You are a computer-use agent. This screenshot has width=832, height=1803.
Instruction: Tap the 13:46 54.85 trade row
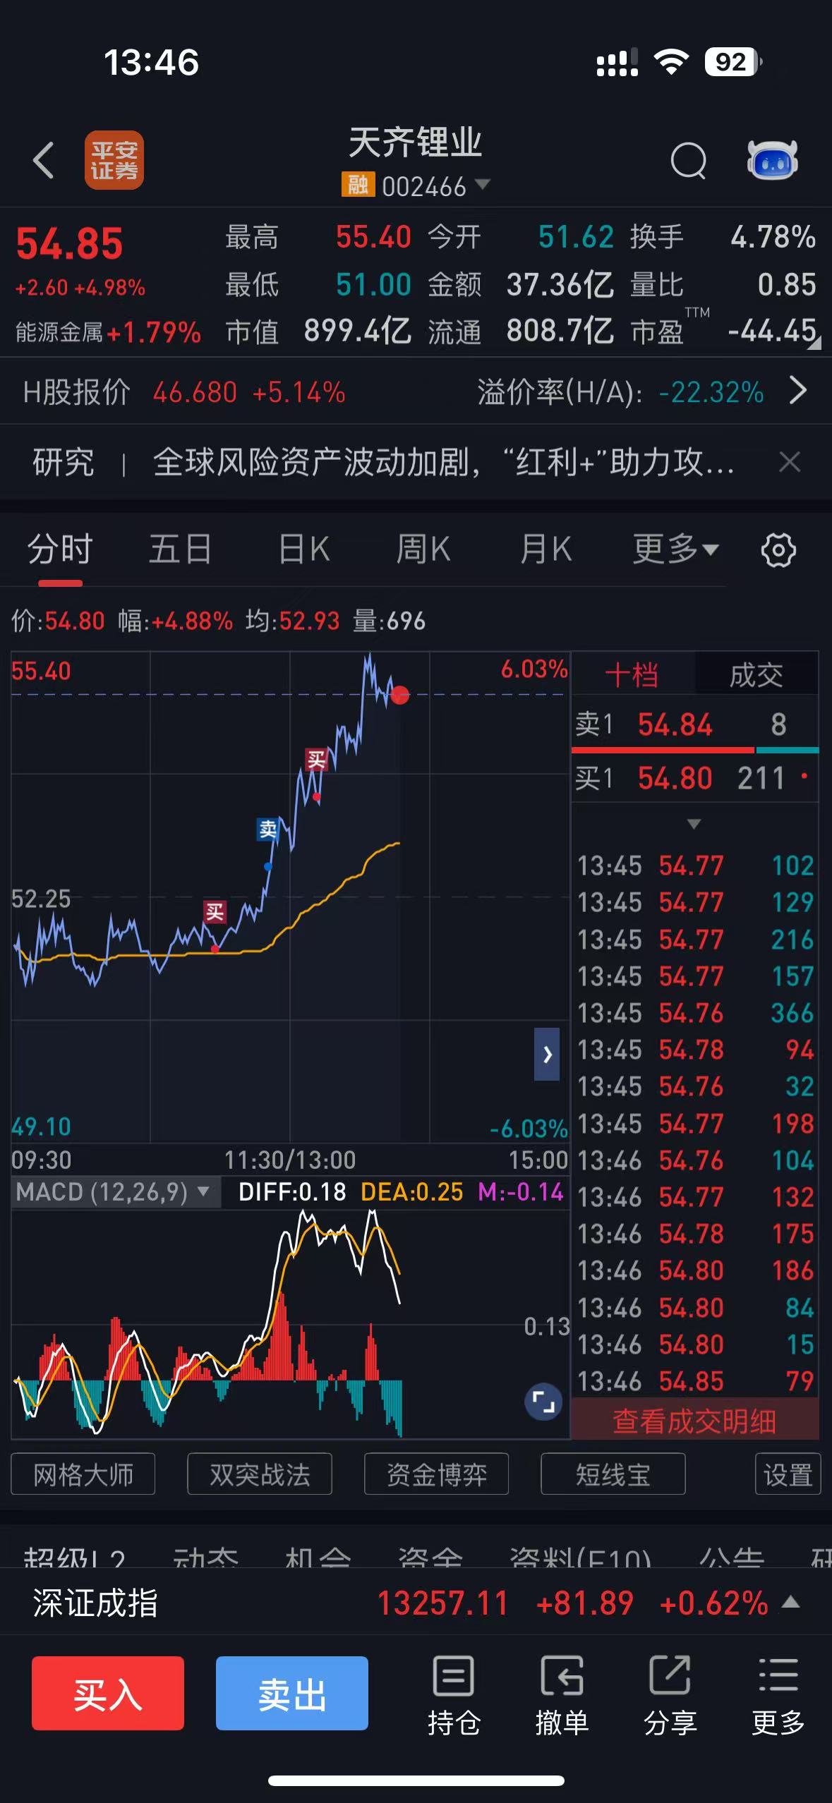tap(695, 1381)
